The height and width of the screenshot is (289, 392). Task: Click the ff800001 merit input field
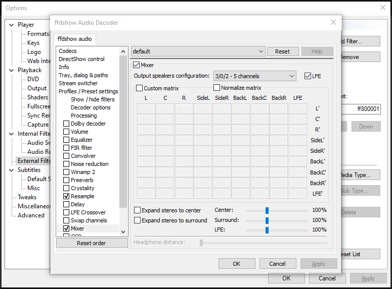(361, 109)
